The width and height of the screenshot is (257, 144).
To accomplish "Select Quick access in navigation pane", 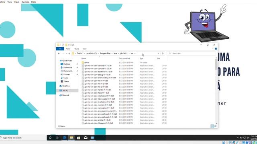I will pos(67,60).
